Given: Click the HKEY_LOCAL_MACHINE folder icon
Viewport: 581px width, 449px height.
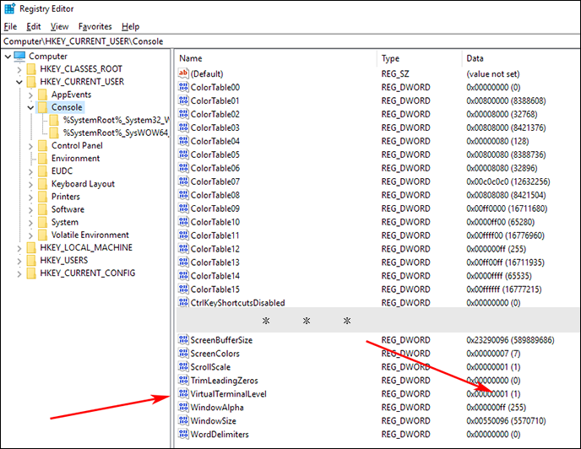Looking at the screenshot, I should [32, 247].
